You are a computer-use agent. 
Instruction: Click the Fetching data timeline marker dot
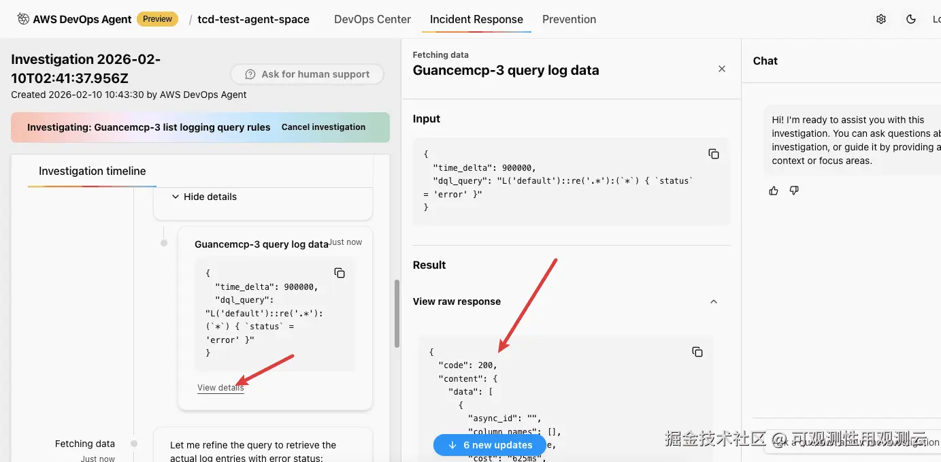tap(134, 444)
